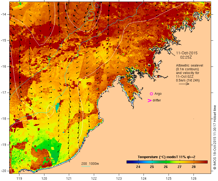Image resolution: width=218 pixels, height=181 pixels.
Task: Click latitude axis label -19
Action: coord(3,145)
